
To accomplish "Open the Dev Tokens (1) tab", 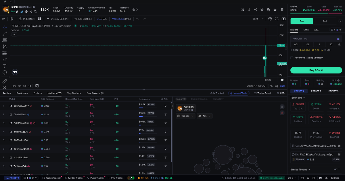I will tap(95, 93).
